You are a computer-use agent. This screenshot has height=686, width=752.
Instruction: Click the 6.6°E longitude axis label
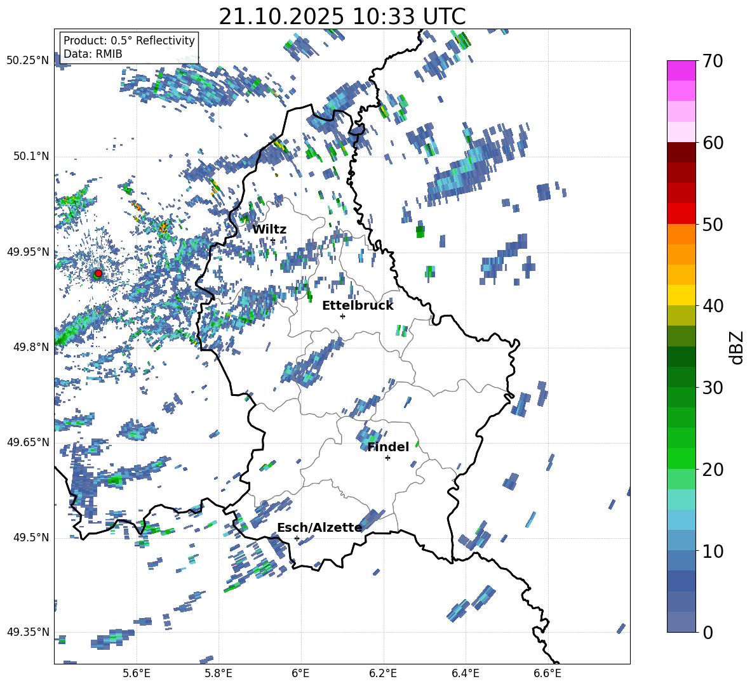click(x=547, y=673)
